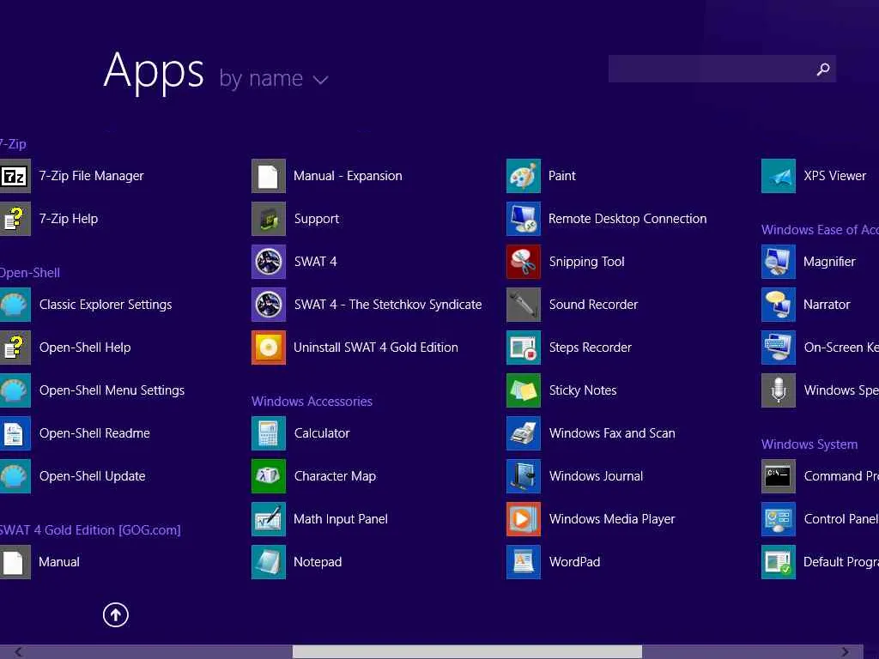Expand the 'by name' sort dropdown
The height and width of the screenshot is (659, 879).
pyautogui.click(x=274, y=79)
